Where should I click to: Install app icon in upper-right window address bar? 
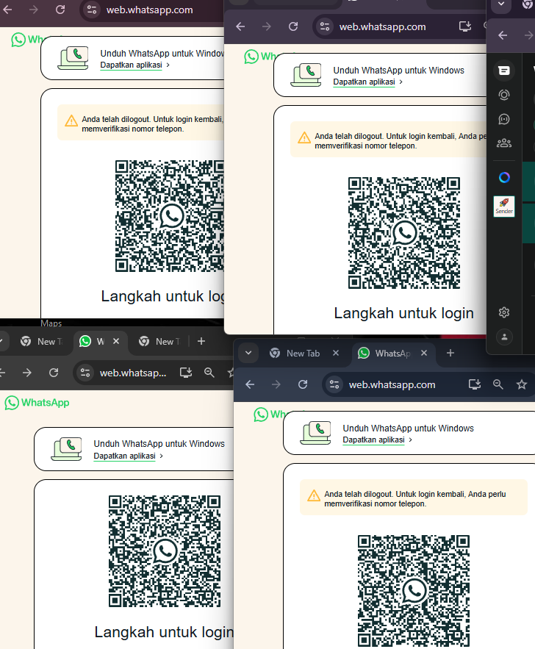465,26
